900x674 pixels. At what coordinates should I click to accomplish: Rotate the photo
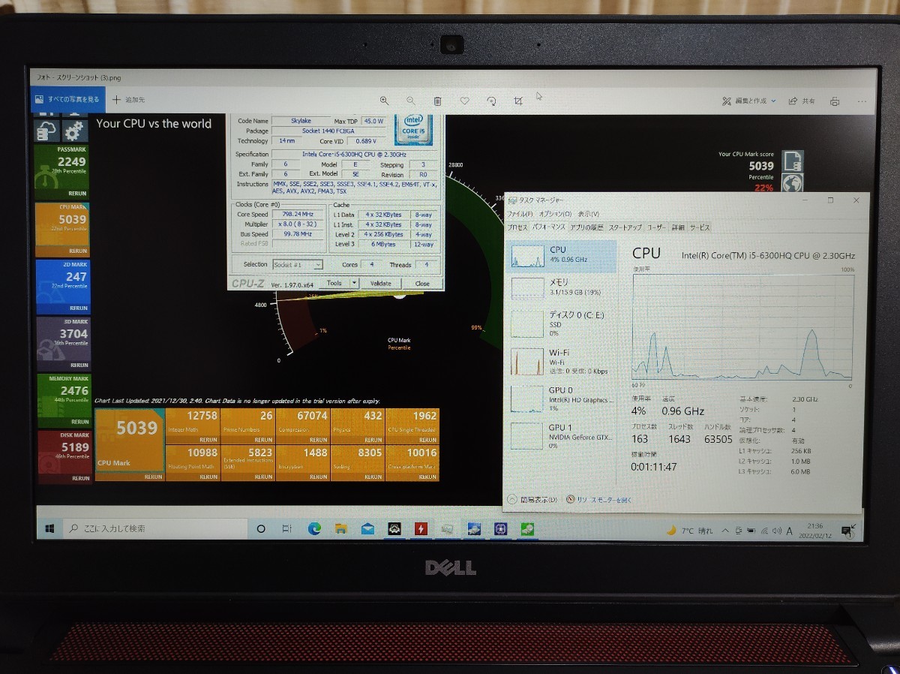(x=491, y=101)
